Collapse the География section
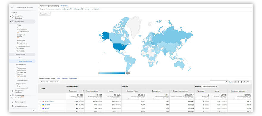This screenshot has height=116, width=262. tap(16, 54)
